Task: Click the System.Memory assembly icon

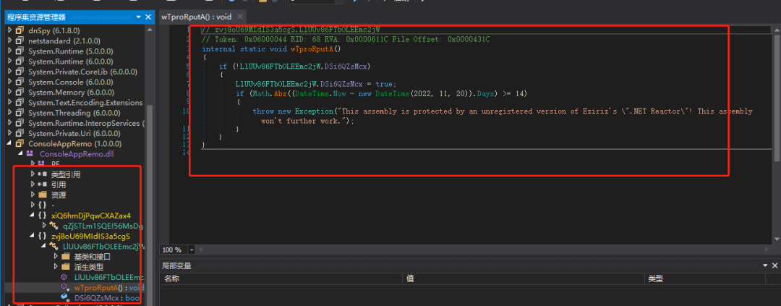Action: pyautogui.click(x=20, y=92)
